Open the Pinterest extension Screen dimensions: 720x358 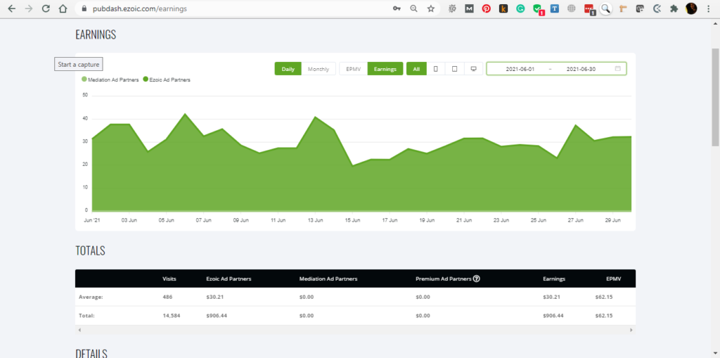[x=487, y=8]
